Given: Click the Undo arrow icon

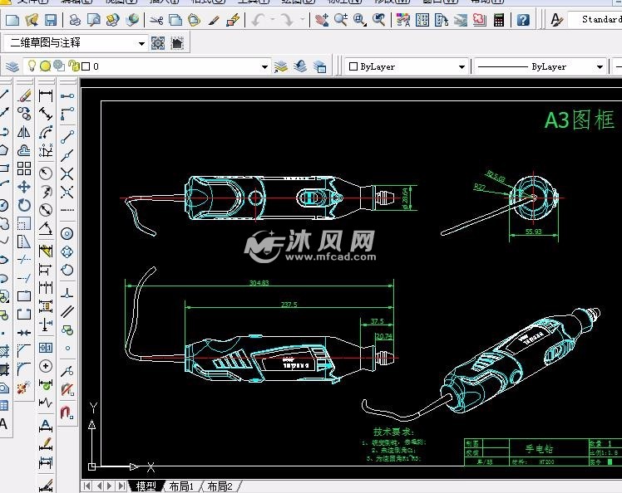Looking at the screenshot, I should (259, 19).
